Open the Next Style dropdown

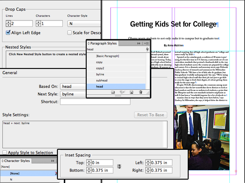pos(73,94)
